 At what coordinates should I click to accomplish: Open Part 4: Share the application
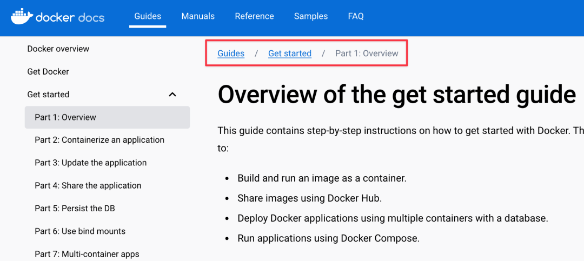[x=88, y=185]
